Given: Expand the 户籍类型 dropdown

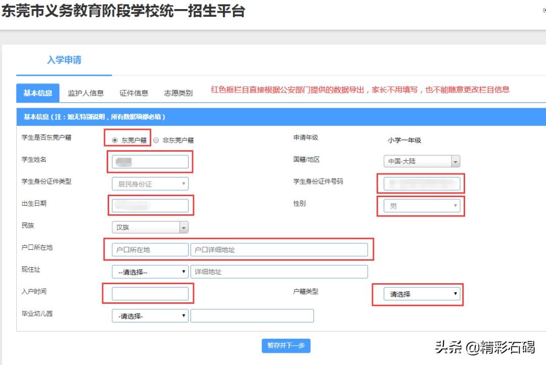Looking at the screenshot, I should [422, 294].
